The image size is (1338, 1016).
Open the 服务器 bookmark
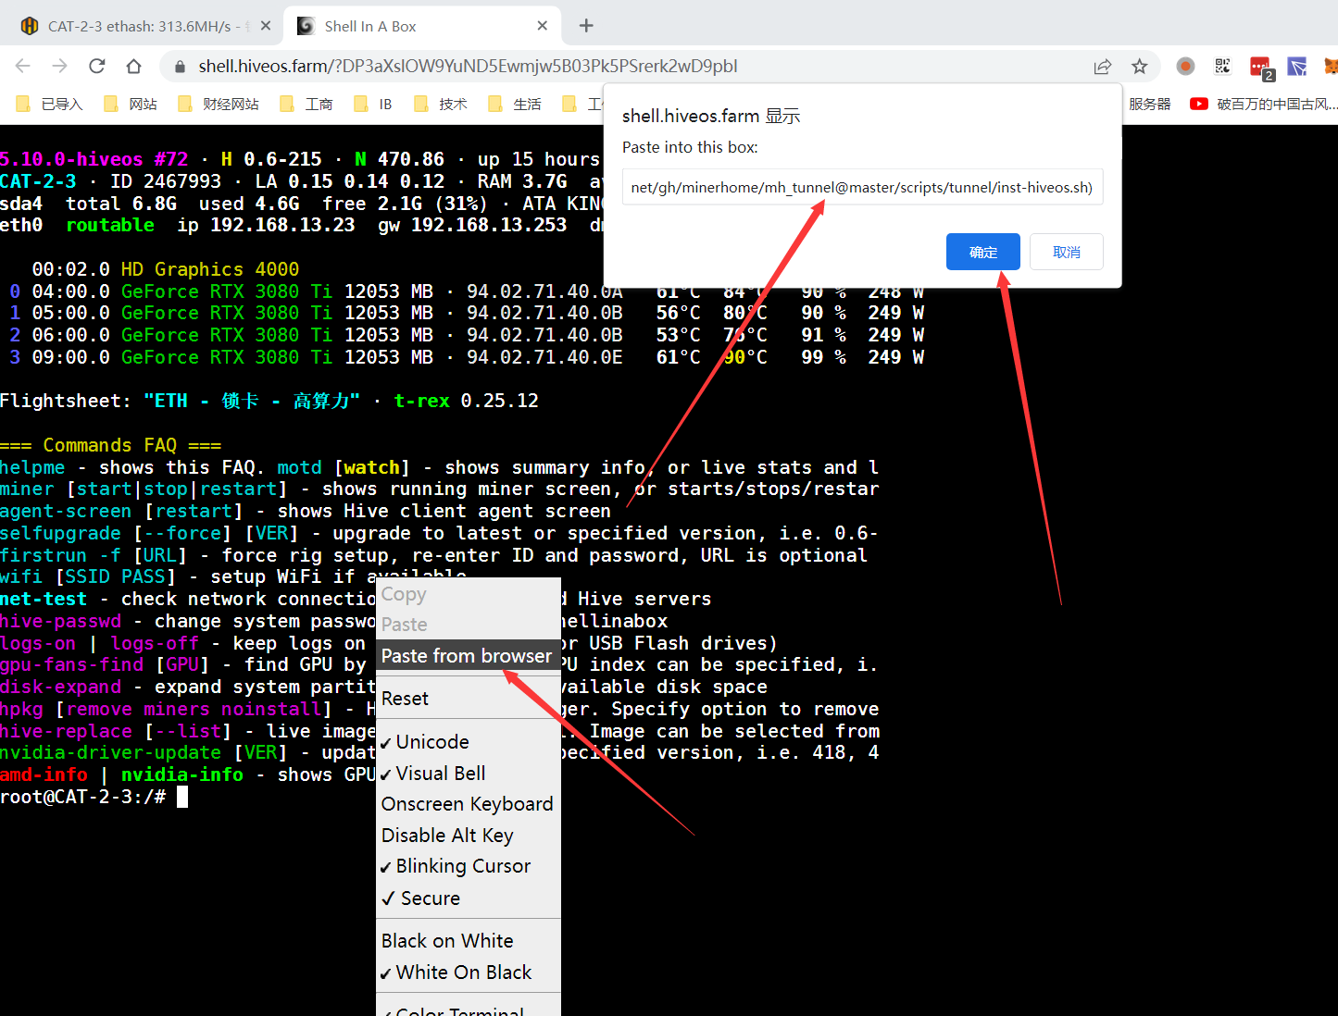(x=1149, y=104)
